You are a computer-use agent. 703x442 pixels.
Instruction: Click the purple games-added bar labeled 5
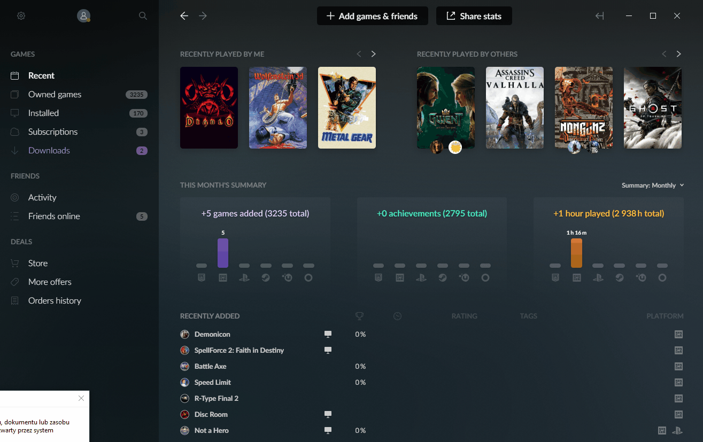click(223, 253)
